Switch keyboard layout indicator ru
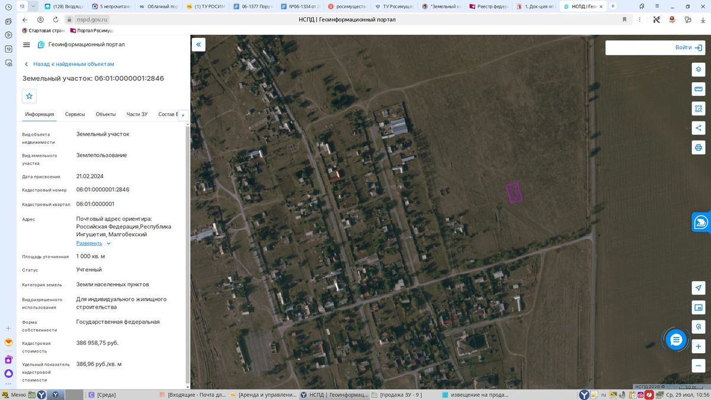The width and height of the screenshot is (711, 400). [x=604, y=395]
